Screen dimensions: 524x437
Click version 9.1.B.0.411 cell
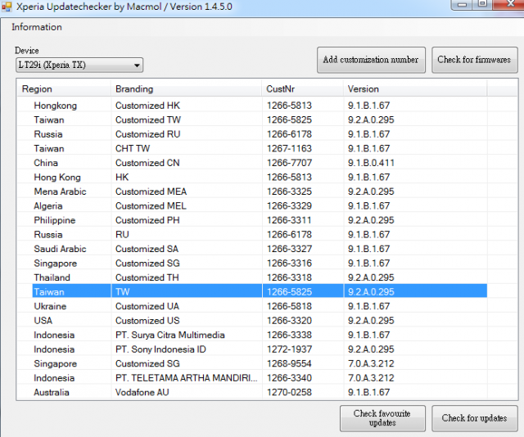coord(371,163)
